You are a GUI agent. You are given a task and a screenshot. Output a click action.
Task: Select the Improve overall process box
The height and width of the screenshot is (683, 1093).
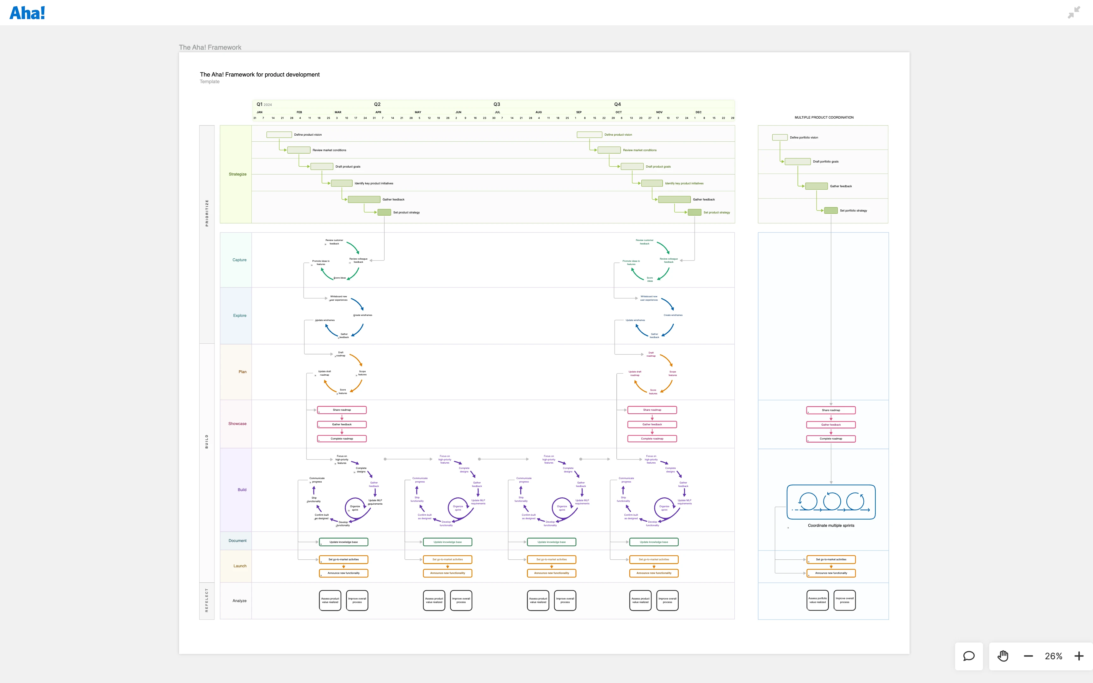pos(357,600)
